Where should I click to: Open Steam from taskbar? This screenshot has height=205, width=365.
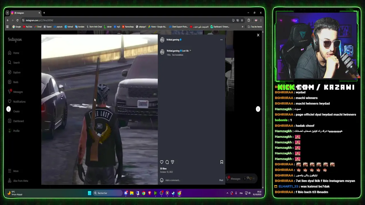[x=173, y=193]
